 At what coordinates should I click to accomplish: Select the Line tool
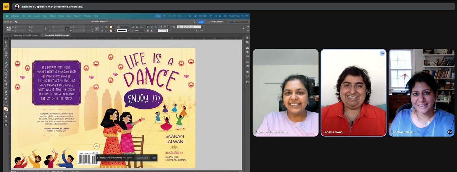[x=6, y=59]
